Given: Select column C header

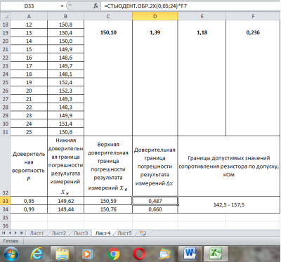Looking at the screenshot, I should (x=108, y=16).
